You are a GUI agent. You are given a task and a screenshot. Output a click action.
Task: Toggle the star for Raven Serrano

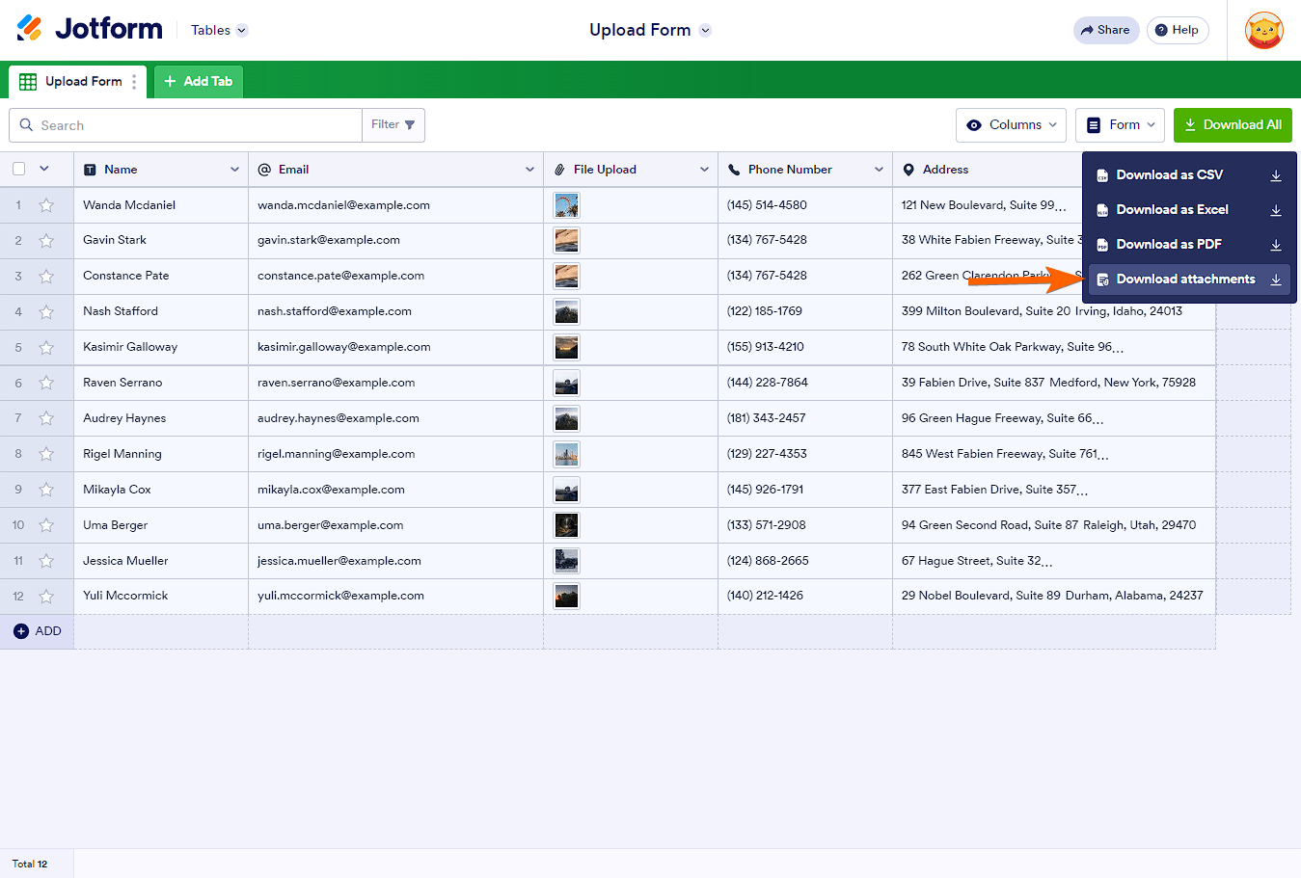coord(46,383)
